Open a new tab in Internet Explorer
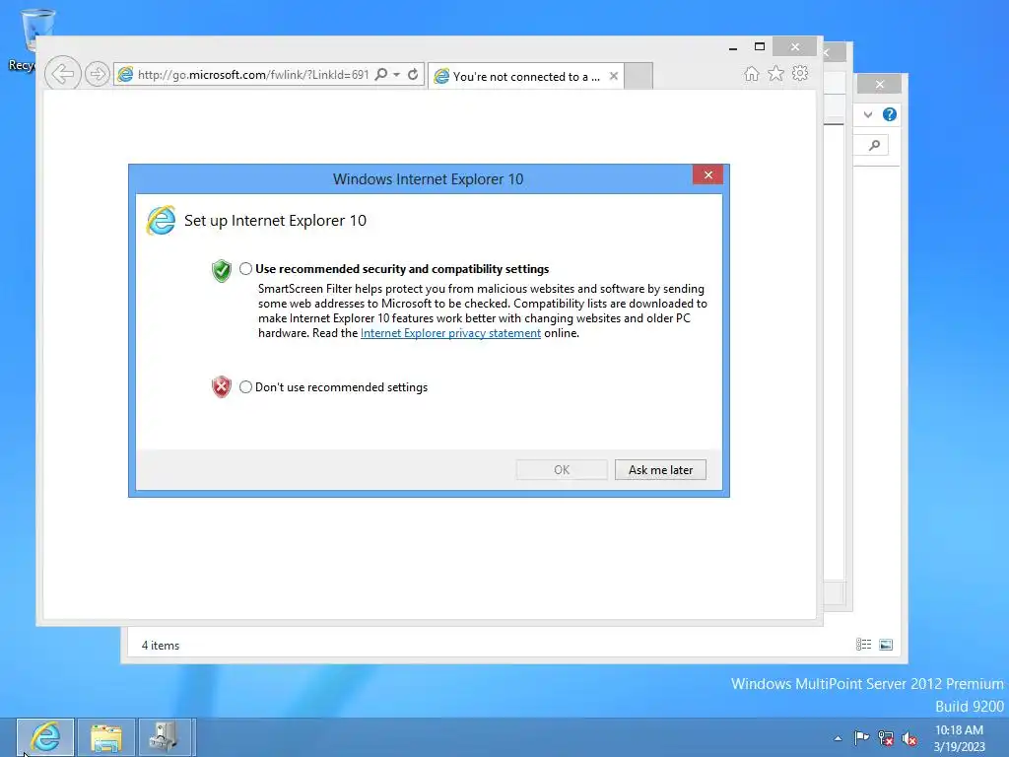1009x757 pixels. click(x=639, y=76)
